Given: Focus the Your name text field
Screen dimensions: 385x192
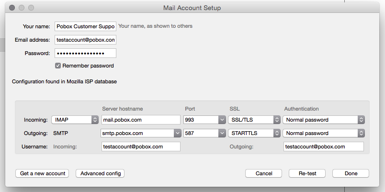Looking at the screenshot, I should 85,26.
